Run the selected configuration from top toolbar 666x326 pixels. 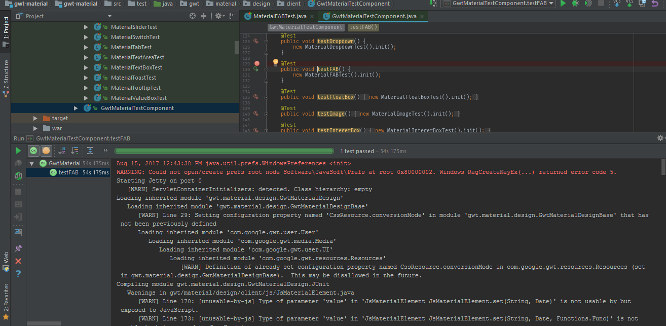pyautogui.click(x=563, y=4)
